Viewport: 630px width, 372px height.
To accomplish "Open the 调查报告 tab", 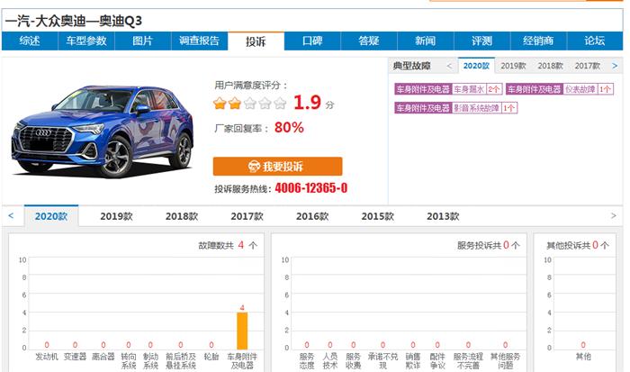I will (x=199, y=41).
